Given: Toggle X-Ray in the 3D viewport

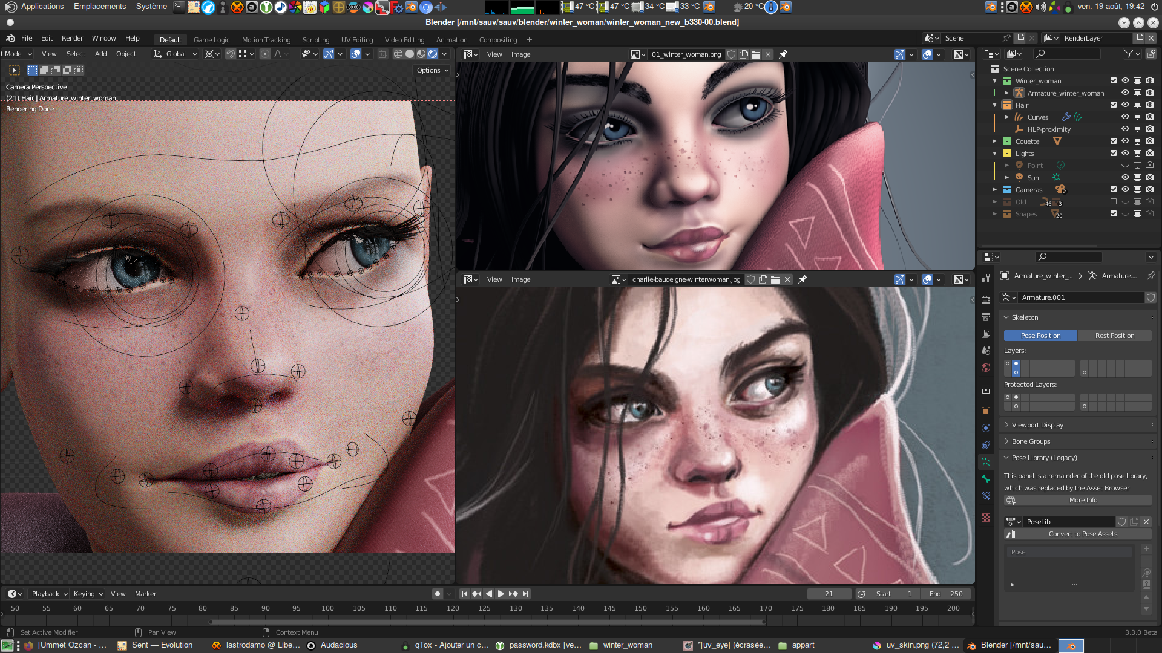Looking at the screenshot, I should tap(383, 54).
